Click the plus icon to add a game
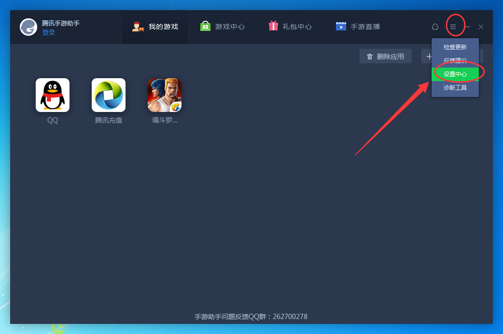The height and width of the screenshot is (334, 503). tap(429, 56)
